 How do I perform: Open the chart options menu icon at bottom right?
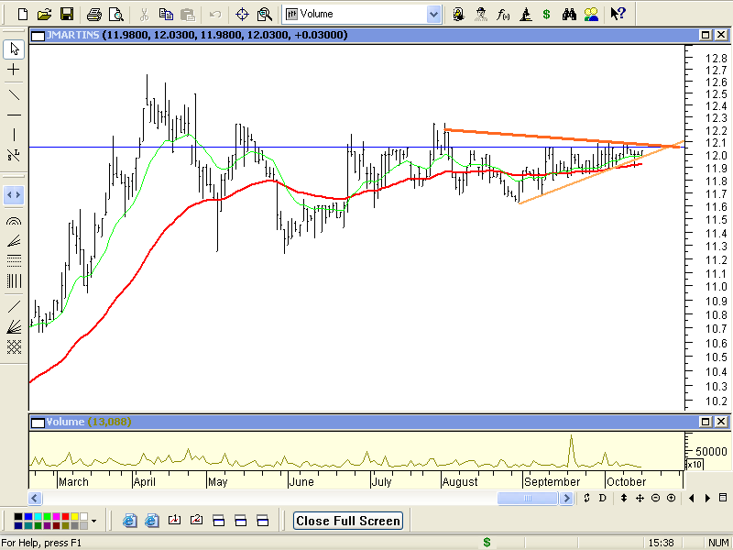723,498
